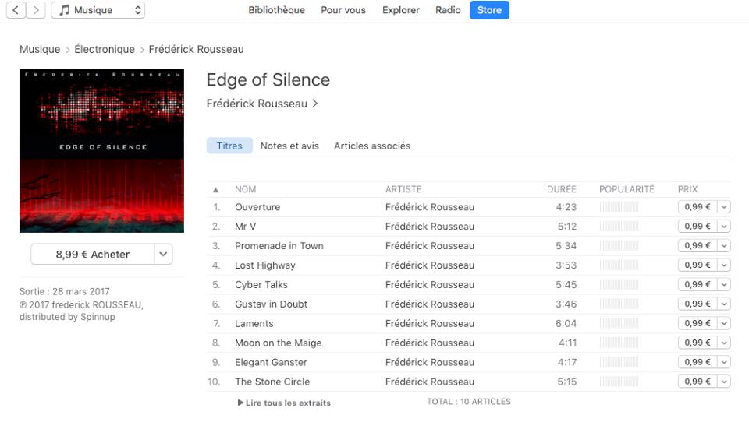Expand album purchase options arrow beside Acheter
The height and width of the screenshot is (429, 749).
point(163,254)
